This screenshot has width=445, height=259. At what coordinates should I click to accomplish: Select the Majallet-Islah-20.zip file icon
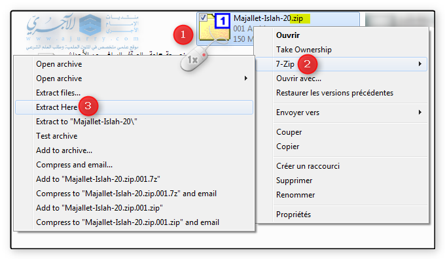tap(215, 27)
